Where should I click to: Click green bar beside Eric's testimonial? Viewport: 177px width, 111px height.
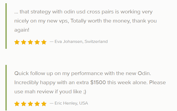[6, 88]
